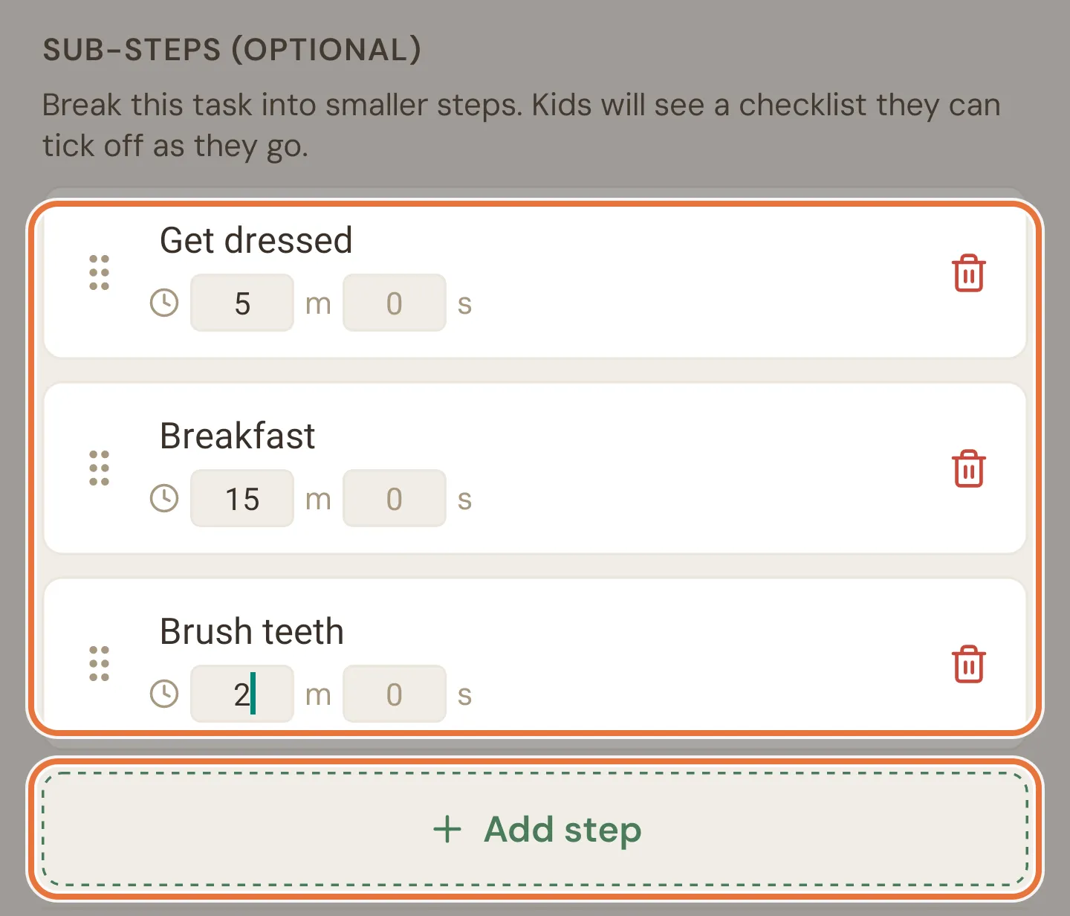
Task: Edit minutes field of Get dressed
Action: 242,303
